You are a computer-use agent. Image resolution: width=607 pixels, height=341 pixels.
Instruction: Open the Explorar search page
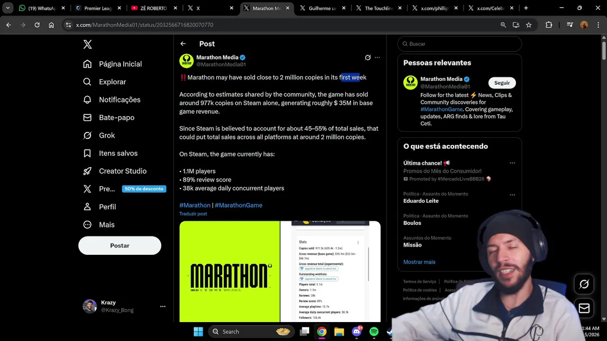(x=105, y=82)
